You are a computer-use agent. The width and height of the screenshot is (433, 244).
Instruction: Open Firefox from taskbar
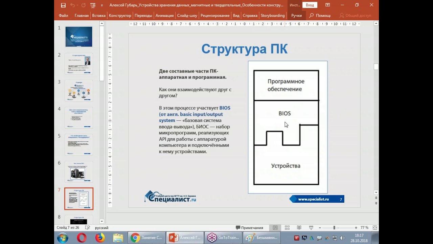pos(100,238)
